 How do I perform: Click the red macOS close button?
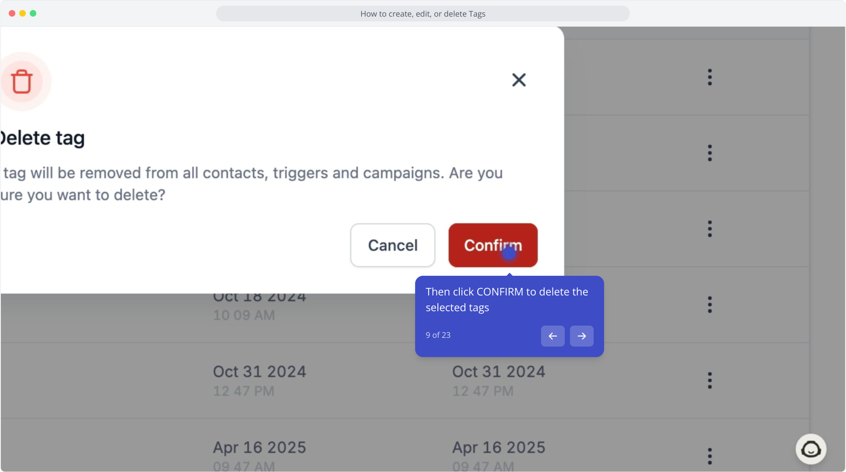(x=12, y=14)
